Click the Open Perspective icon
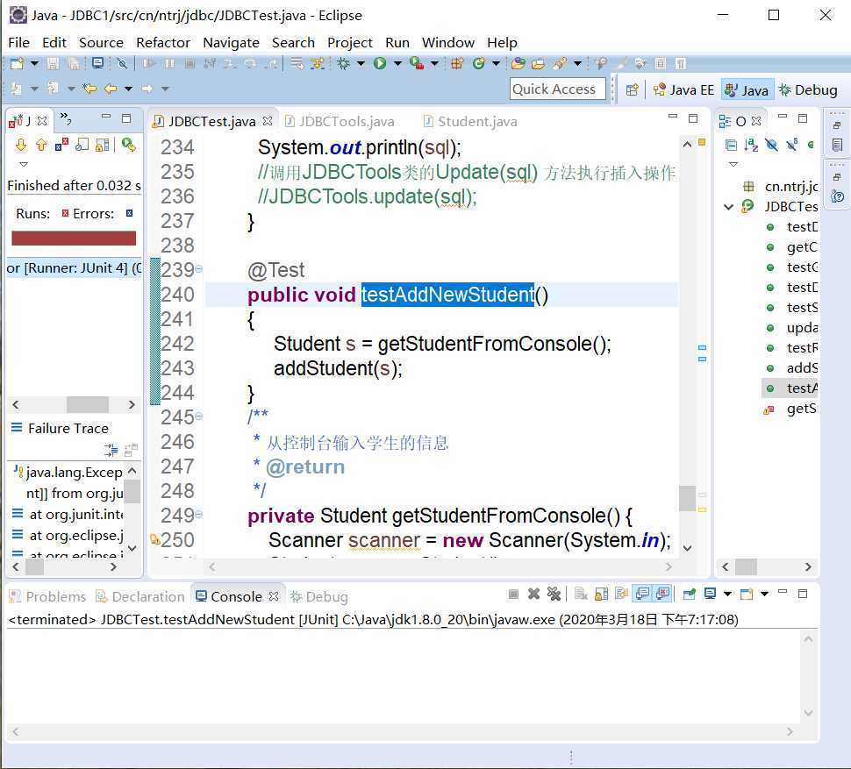Image resolution: width=851 pixels, height=769 pixels. coord(632,90)
